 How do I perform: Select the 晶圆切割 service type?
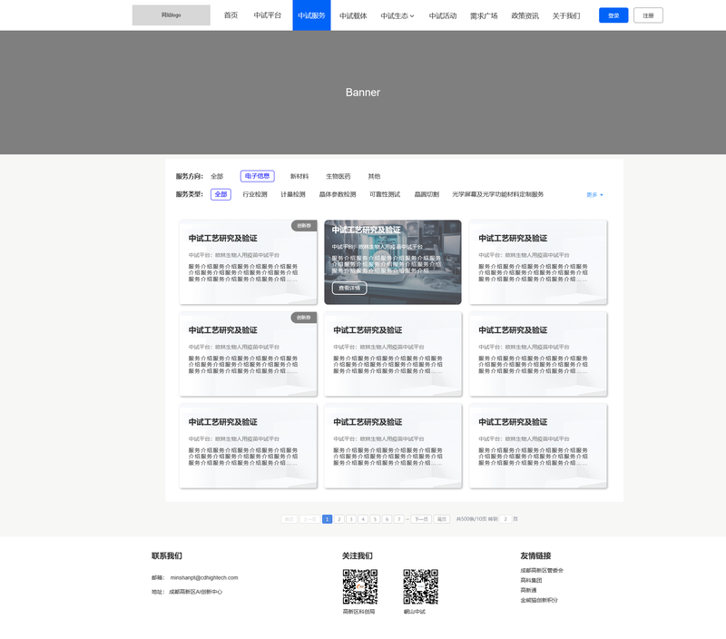pos(427,194)
